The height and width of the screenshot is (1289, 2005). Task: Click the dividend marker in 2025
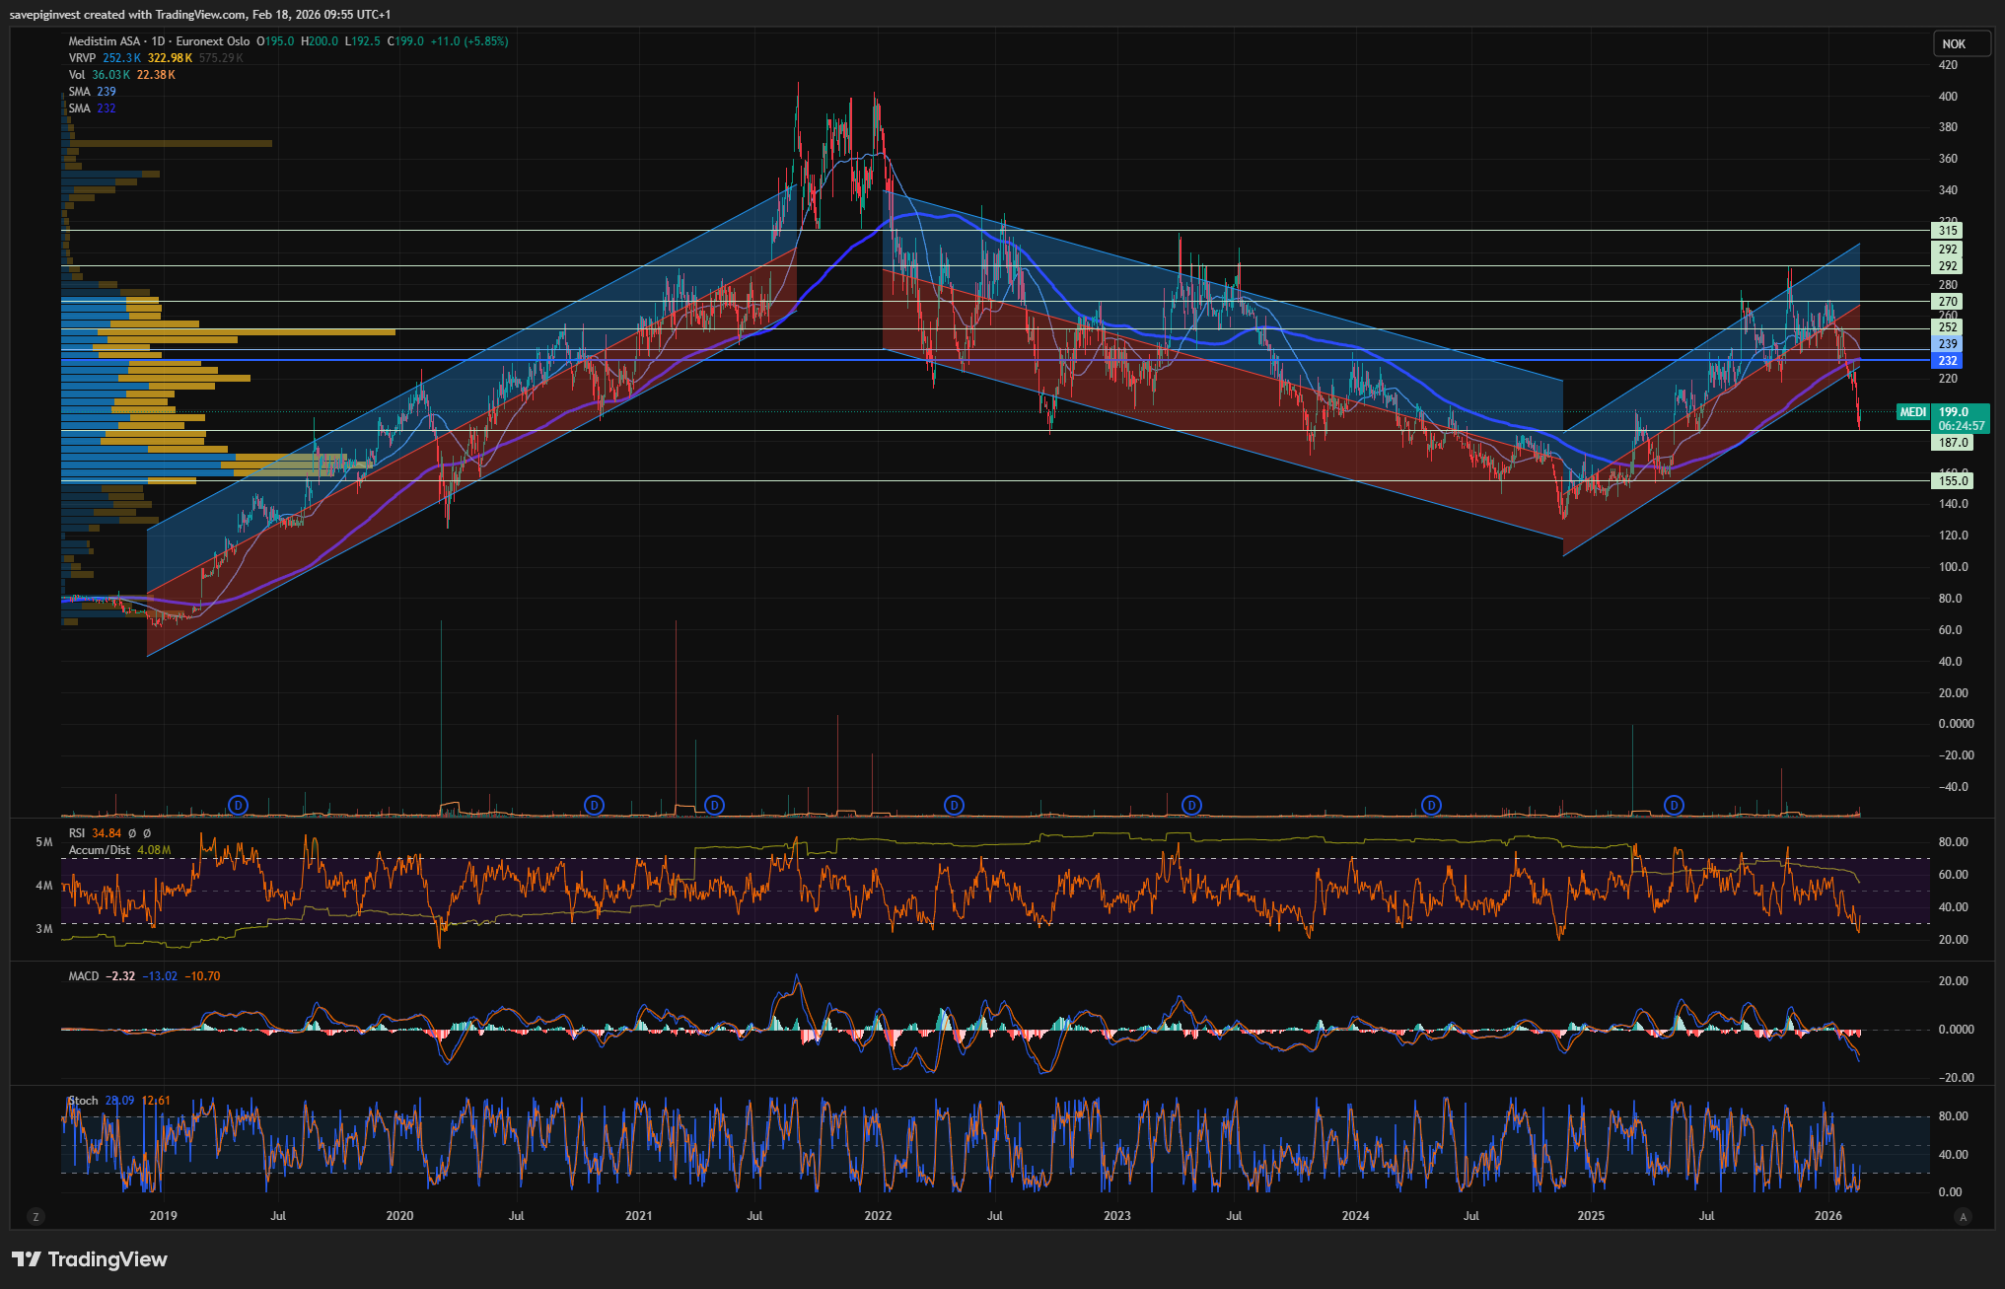click(1674, 806)
